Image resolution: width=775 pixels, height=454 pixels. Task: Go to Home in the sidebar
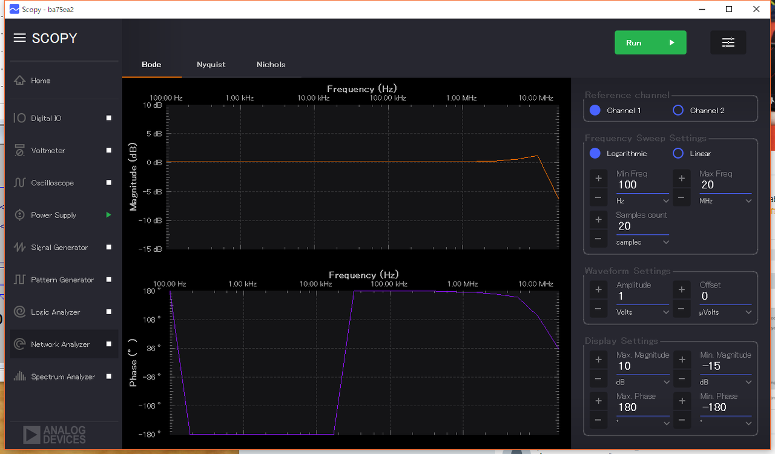[41, 81]
